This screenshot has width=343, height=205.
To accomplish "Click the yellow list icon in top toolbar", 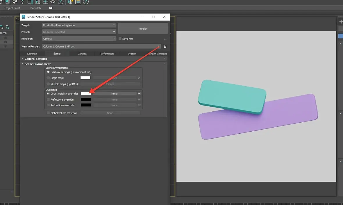I will (78, 2).
